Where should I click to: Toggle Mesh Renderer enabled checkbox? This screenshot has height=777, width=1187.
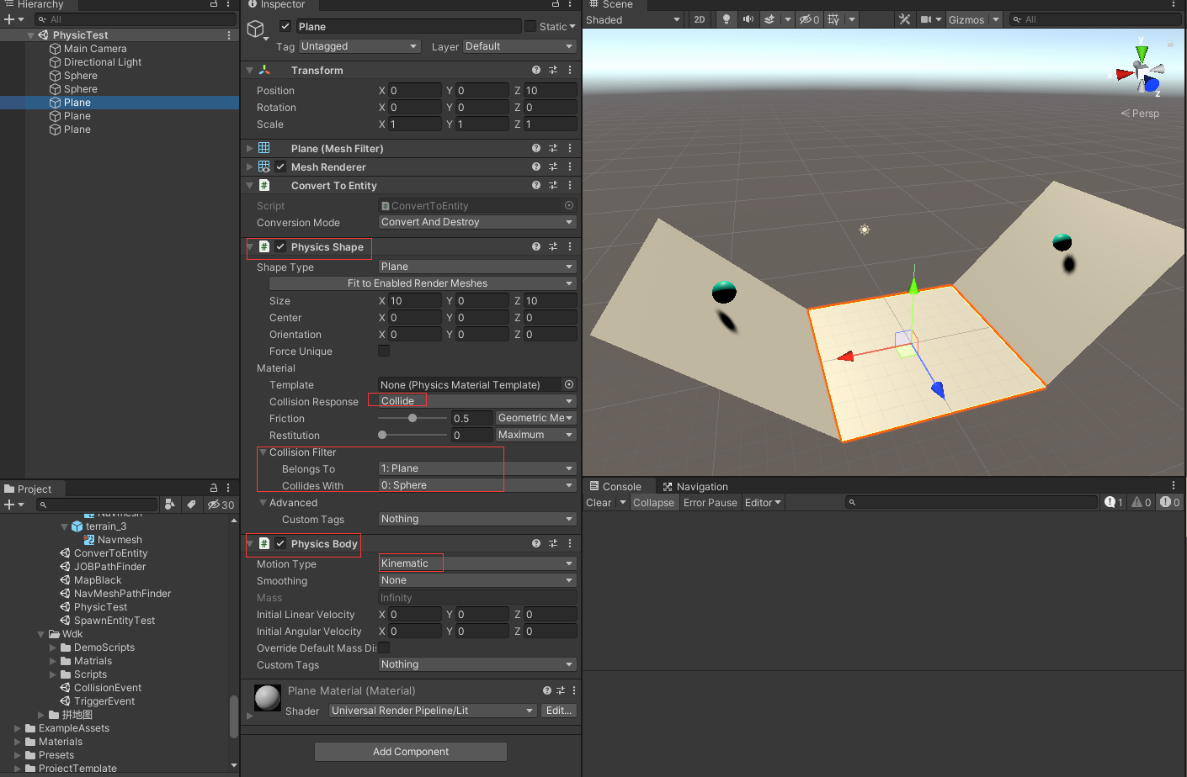[280, 166]
